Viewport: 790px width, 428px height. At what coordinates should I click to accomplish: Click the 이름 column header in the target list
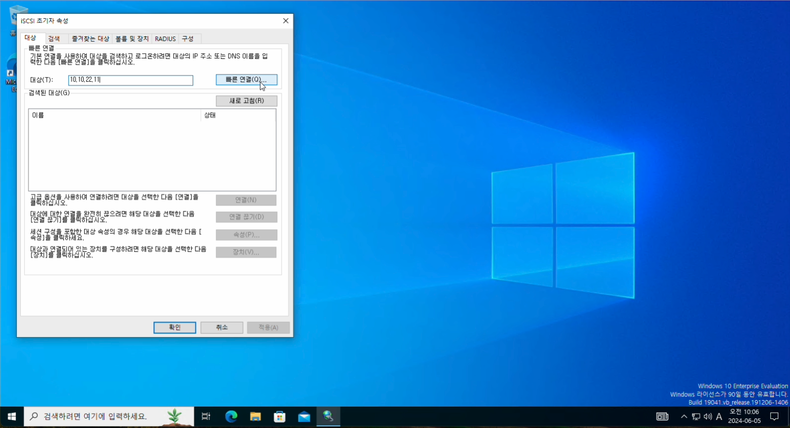(x=115, y=115)
